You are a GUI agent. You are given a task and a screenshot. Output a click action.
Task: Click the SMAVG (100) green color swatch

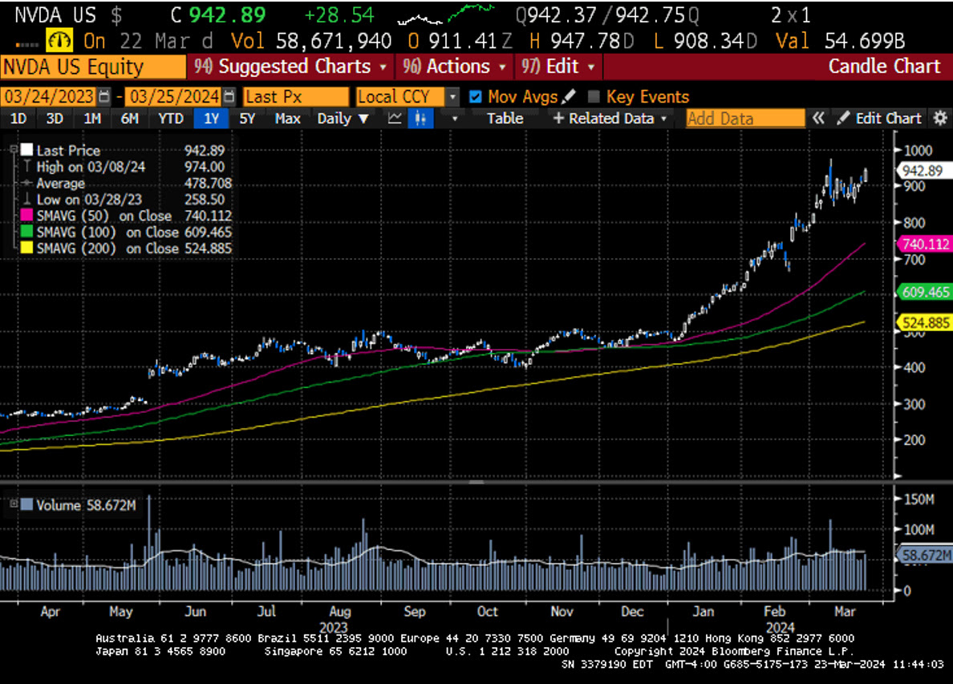coord(26,232)
